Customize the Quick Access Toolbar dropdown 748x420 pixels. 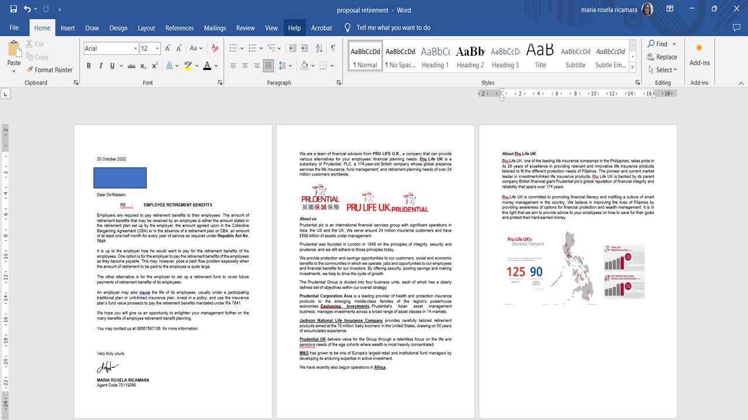[60, 9]
